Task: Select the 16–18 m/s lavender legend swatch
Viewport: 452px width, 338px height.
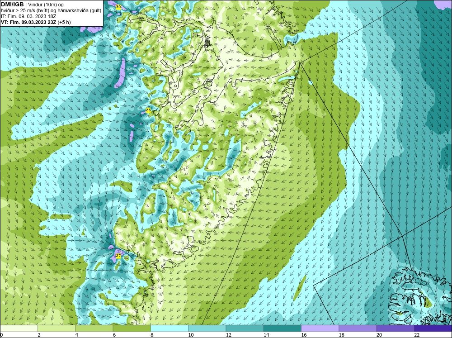Action: pyautogui.click(x=320, y=328)
